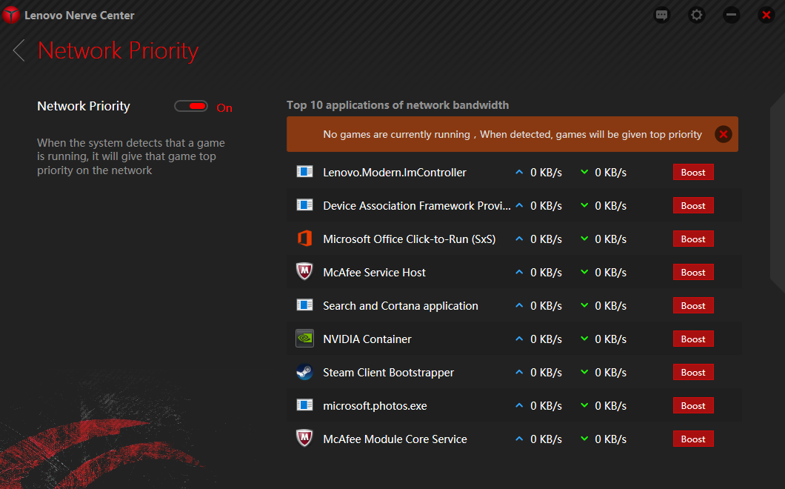The image size is (785, 489).
Task: Dismiss the no-games-running notification banner
Action: click(723, 134)
